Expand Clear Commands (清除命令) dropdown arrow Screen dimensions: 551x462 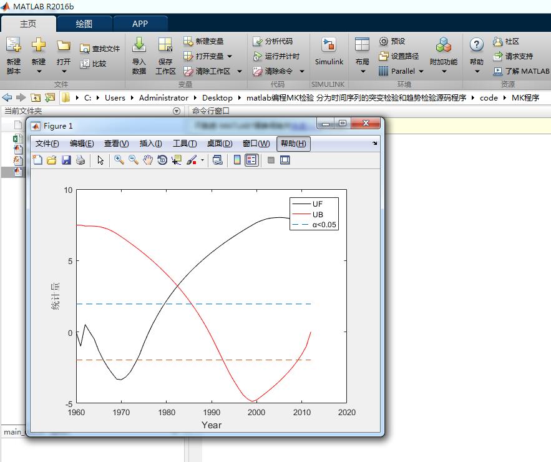click(x=302, y=71)
